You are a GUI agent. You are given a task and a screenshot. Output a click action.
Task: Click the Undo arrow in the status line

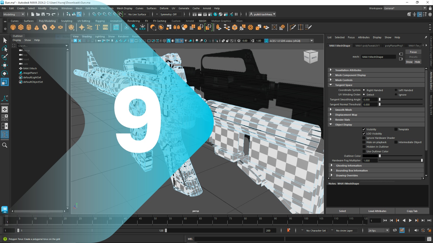coord(48,14)
